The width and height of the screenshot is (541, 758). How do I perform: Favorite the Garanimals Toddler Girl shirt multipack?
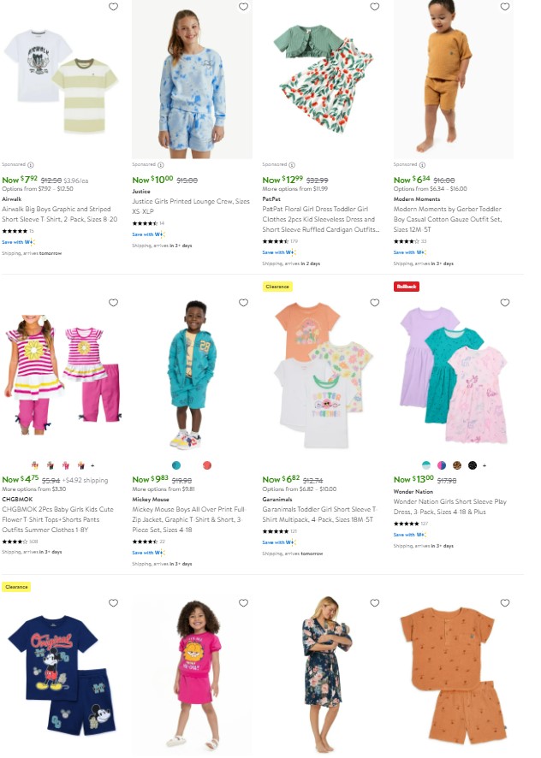375,303
